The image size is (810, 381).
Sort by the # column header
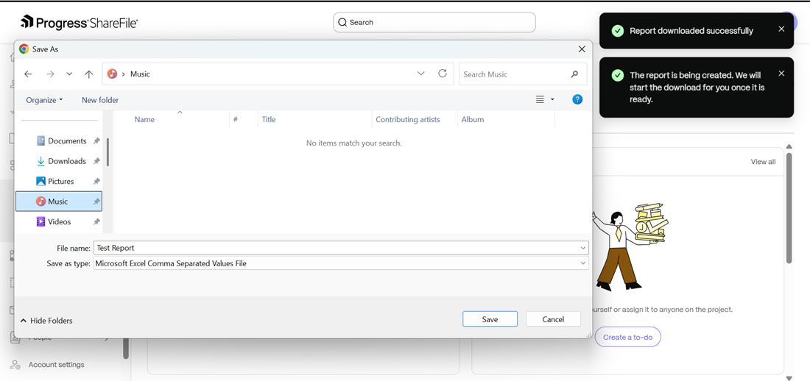click(x=235, y=119)
